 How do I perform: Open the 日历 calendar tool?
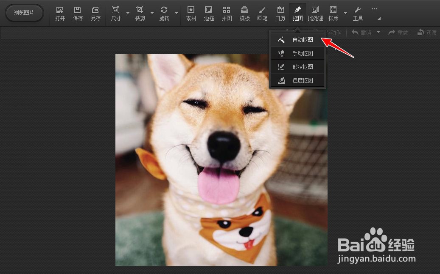pos(280,14)
